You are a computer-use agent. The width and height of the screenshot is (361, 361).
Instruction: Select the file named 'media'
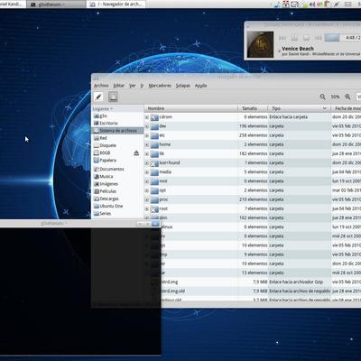click(165, 171)
